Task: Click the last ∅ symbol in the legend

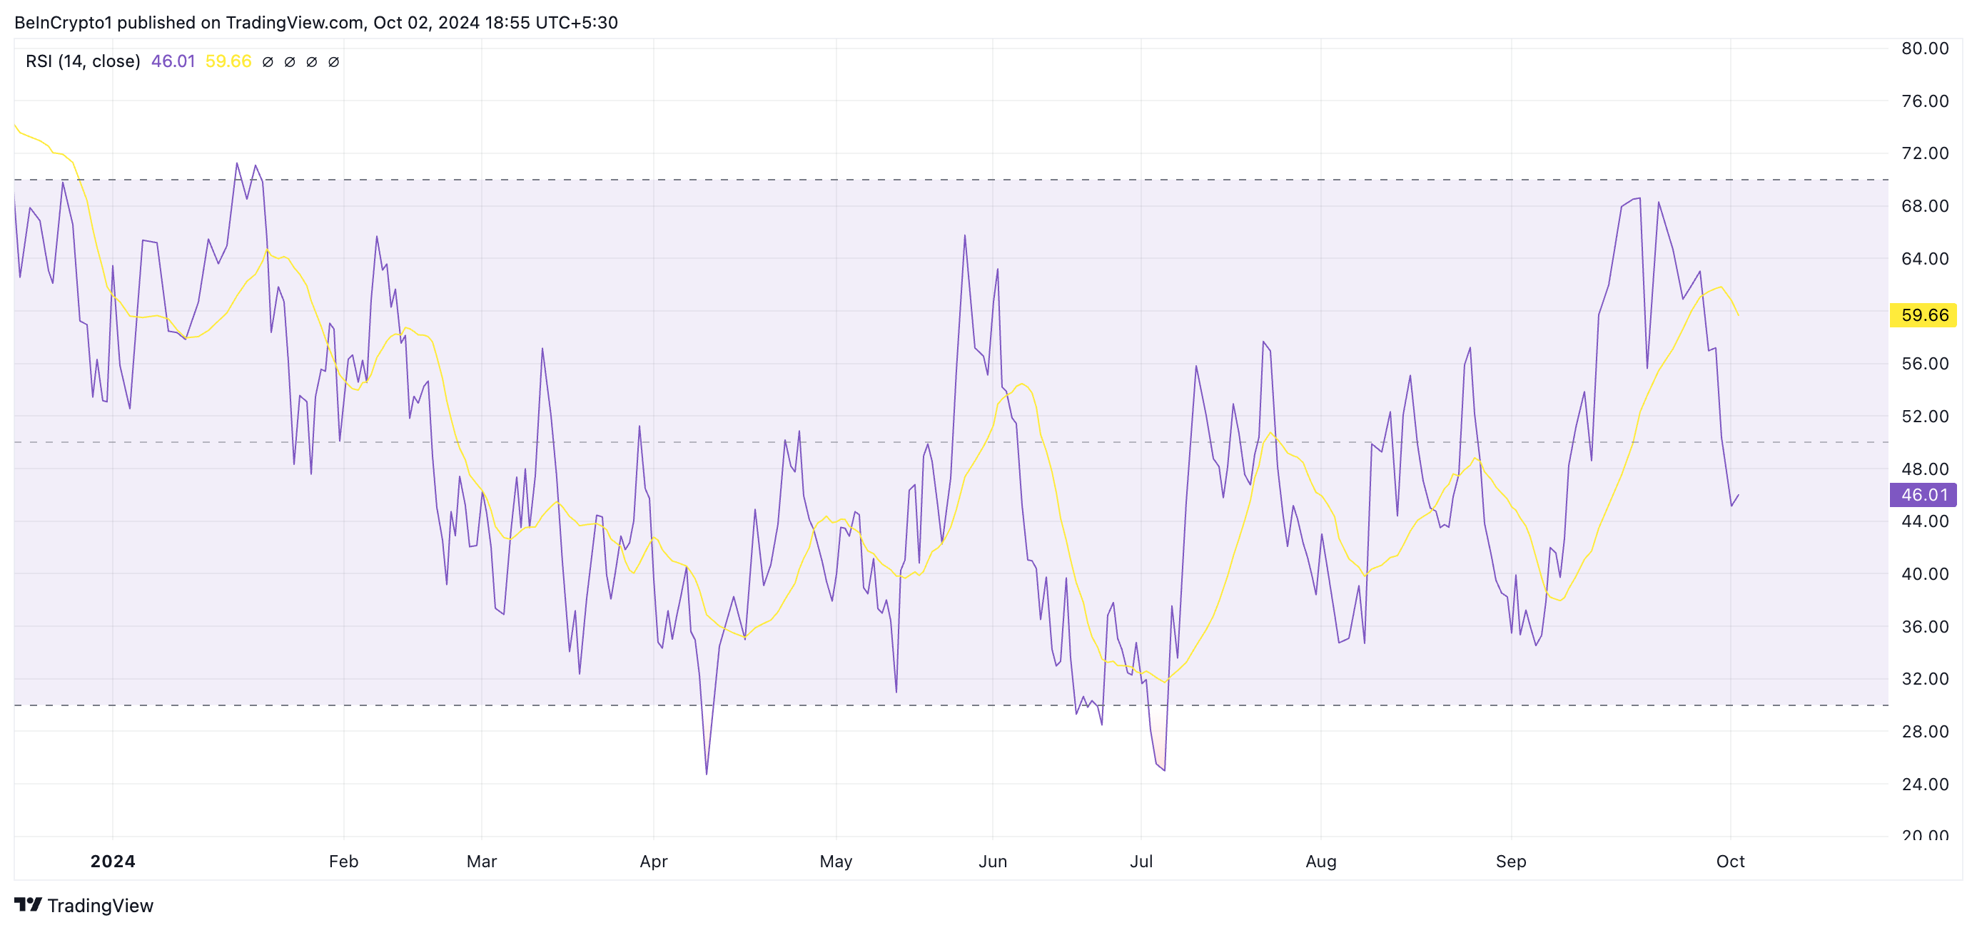Action: click(334, 62)
